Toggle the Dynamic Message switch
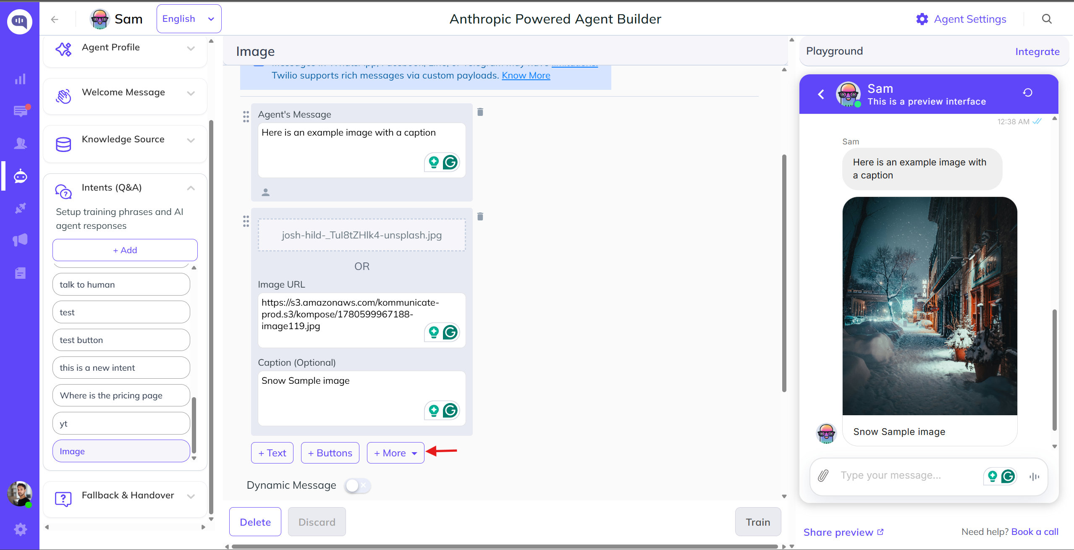This screenshot has height=550, width=1074. (358, 486)
